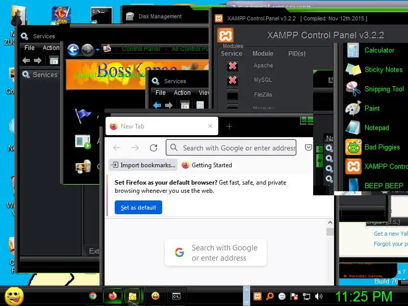Open the blue flag Action Center item

pyautogui.click(x=83, y=116)
